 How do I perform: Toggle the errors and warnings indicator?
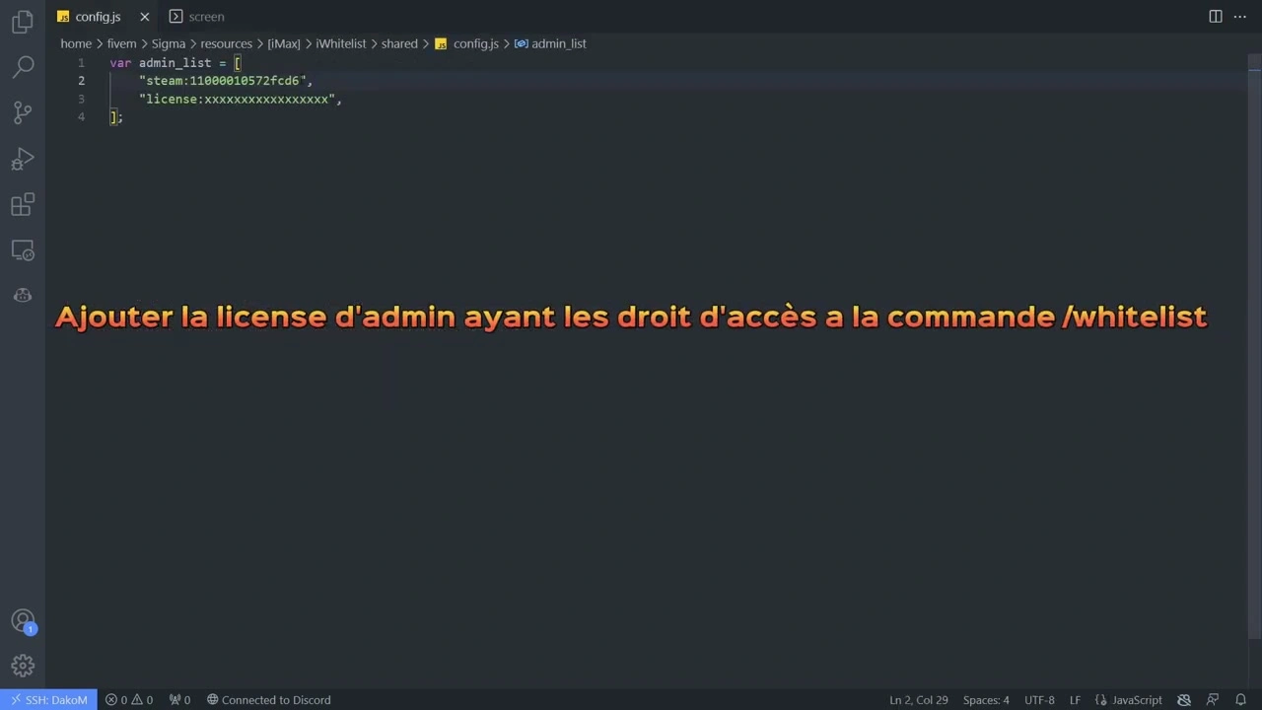[x=130, y=699]
